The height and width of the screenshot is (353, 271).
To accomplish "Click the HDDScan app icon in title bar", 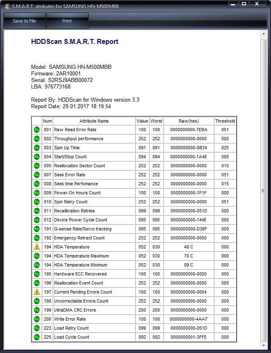I will pyautogui.click(x=7, y=6).
